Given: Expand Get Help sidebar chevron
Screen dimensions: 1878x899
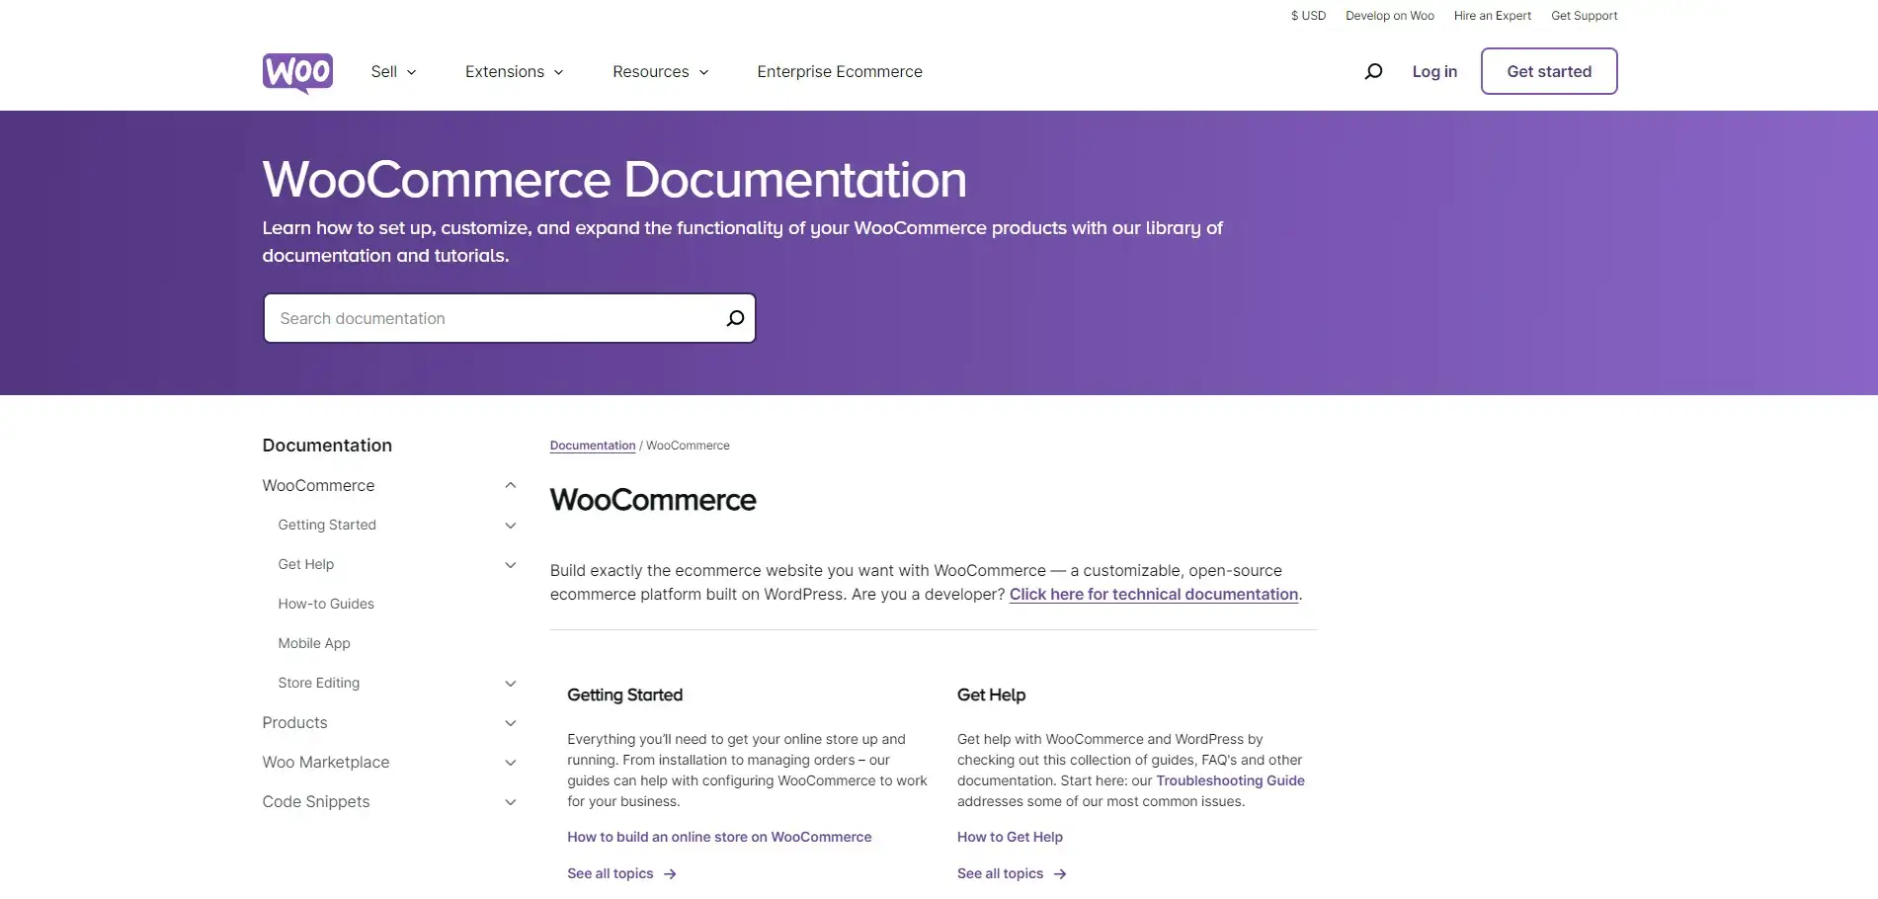Looking at the screenshot, I should coord(511,564).
